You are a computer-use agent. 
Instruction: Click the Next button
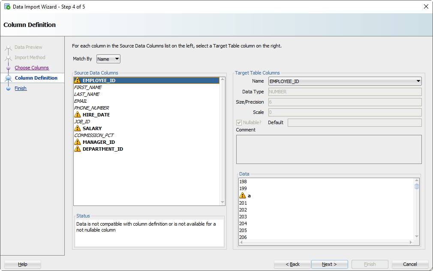tap(329, 264)
